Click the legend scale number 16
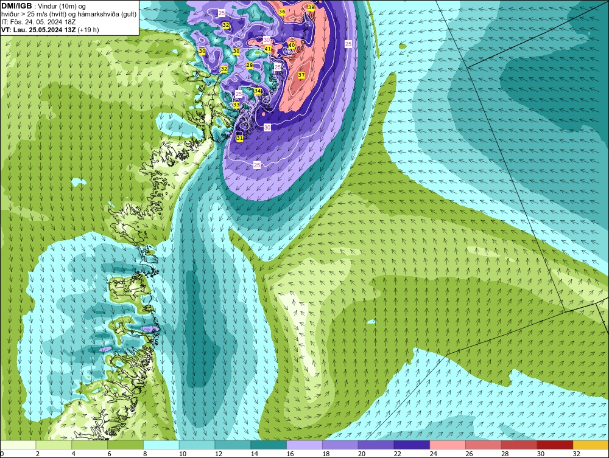Viewport: 609px width, 458px height. point(290,454)
